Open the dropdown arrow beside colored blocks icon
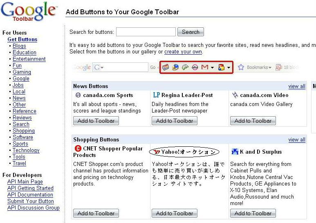 coord(229,68)
